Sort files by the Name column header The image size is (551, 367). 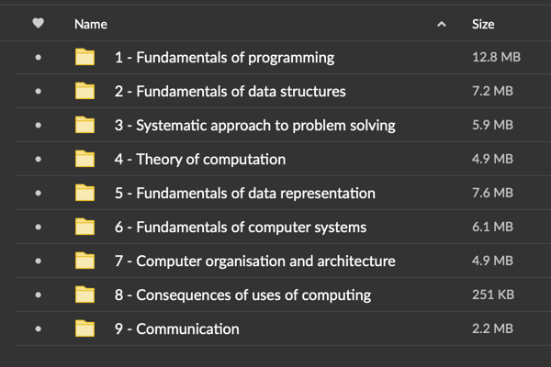pyautogui.click(x=91, y=24)
